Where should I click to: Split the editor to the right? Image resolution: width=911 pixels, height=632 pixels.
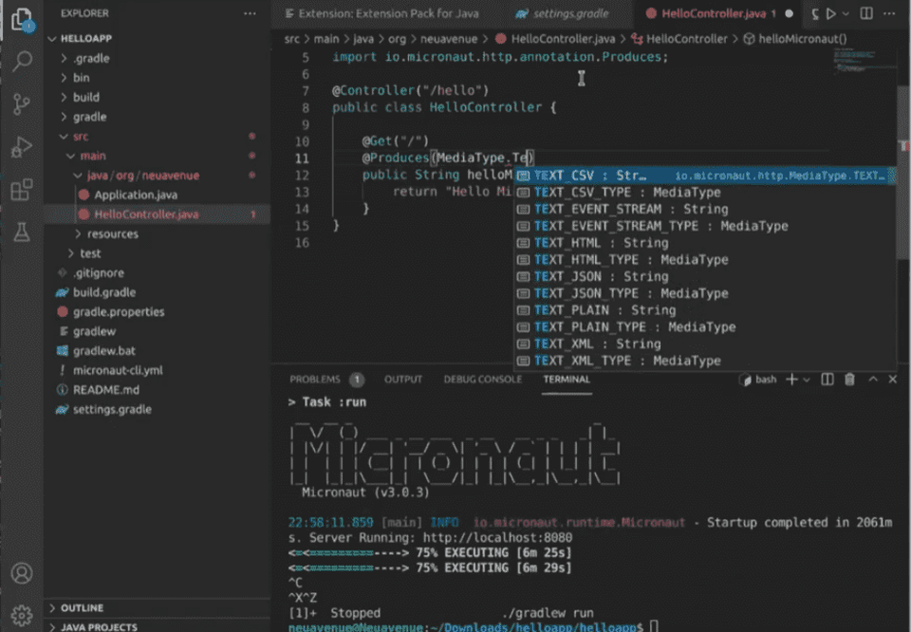(x=866, y=13)
